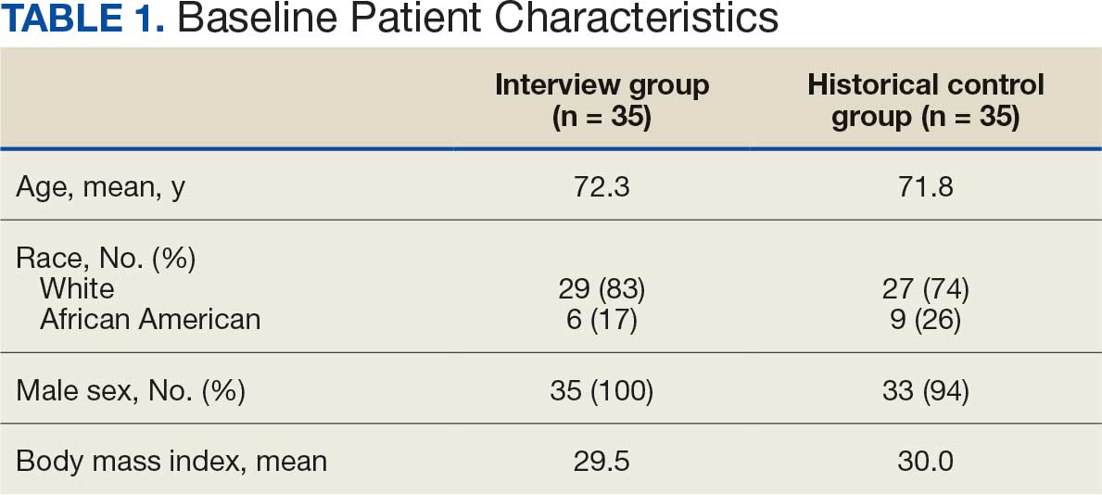Click the "Interview group (n = 35)" column header

(602, 101)
